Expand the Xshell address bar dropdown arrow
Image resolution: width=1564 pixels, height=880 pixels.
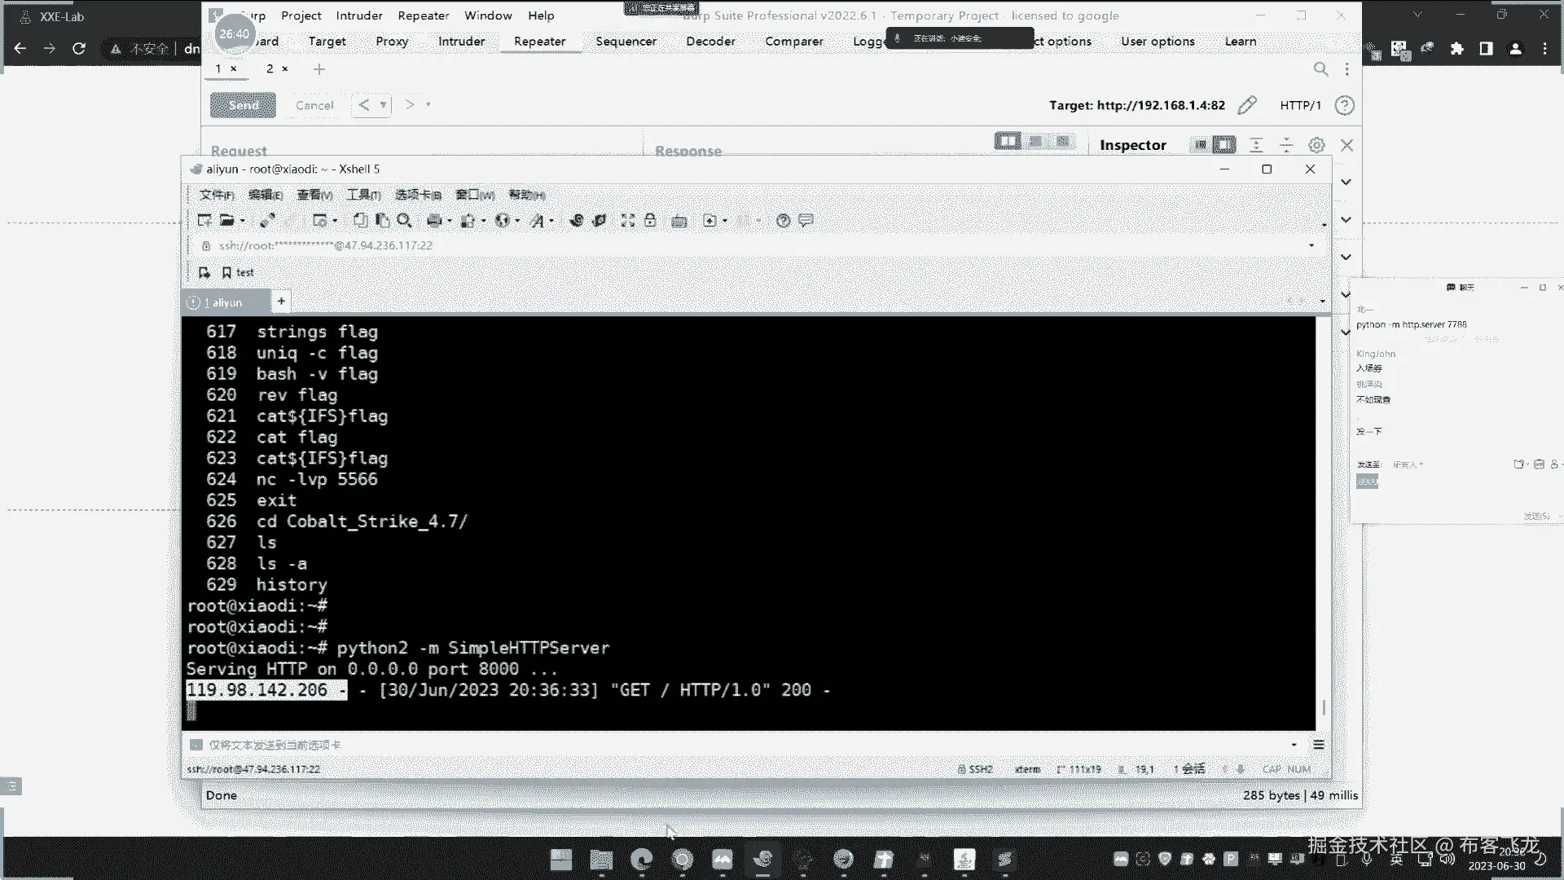coord(1311,245)
